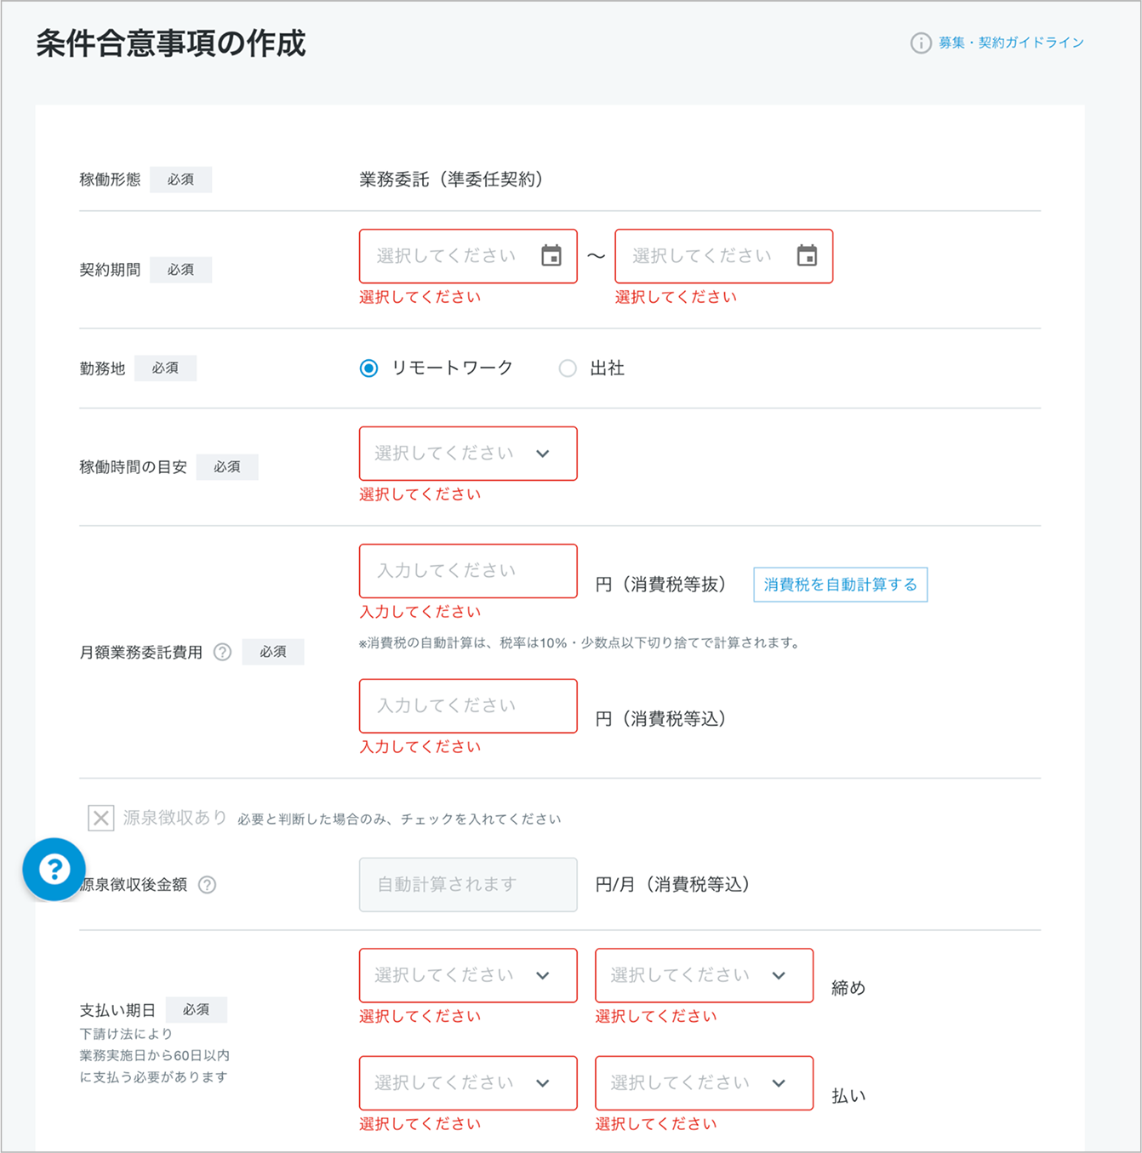The height and width of the screenshot is (1153, 1142).
Task: Select the 出社 radio button
Action: click(x=568, y=368)
